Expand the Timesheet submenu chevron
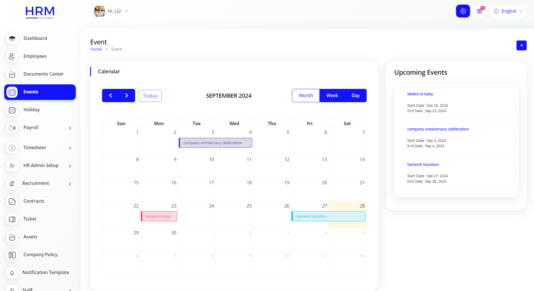The width and height of the screenshot is (534, 291). pyautogui.click(x=70, y=148)
